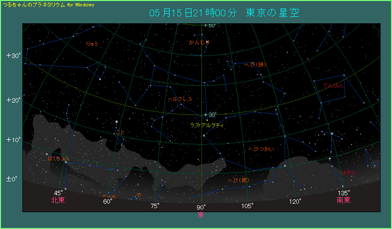
Task: Select the はくちょう constellation label
Action: [x=59, y=159]
